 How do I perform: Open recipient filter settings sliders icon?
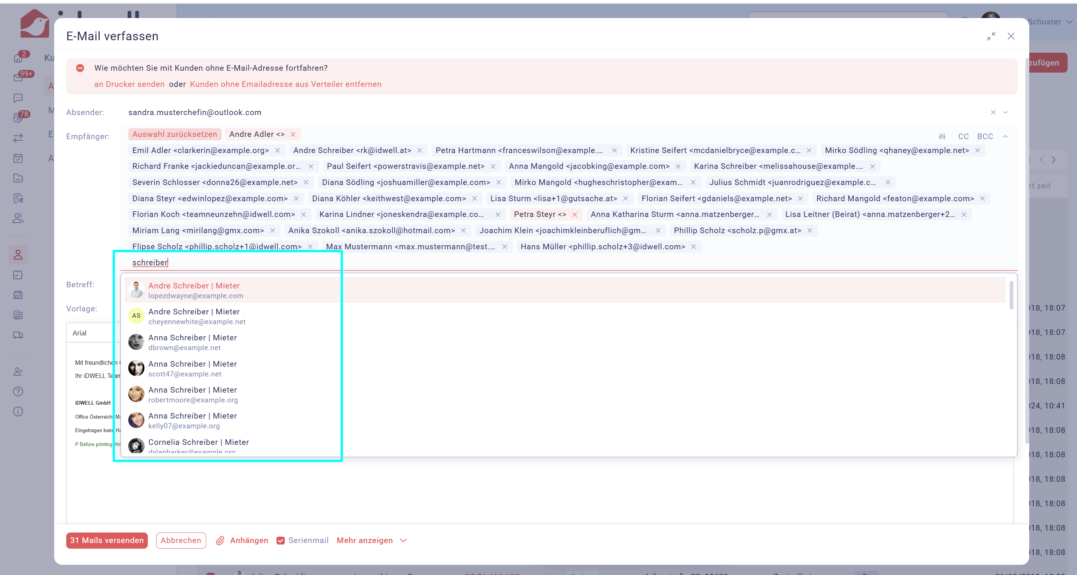[942, 136]
